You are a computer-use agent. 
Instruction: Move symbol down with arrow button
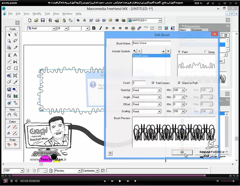pos(168,51)
